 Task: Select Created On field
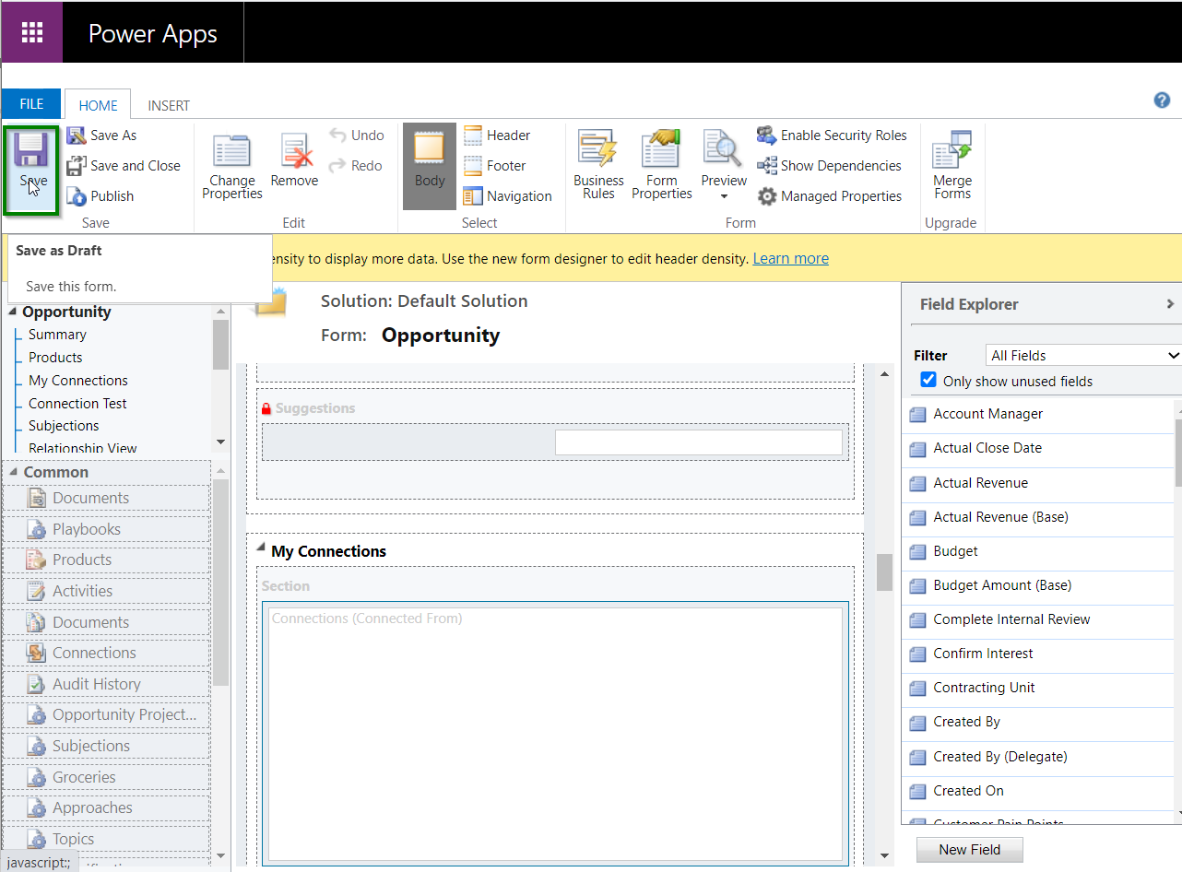[x=1037, y=791]
